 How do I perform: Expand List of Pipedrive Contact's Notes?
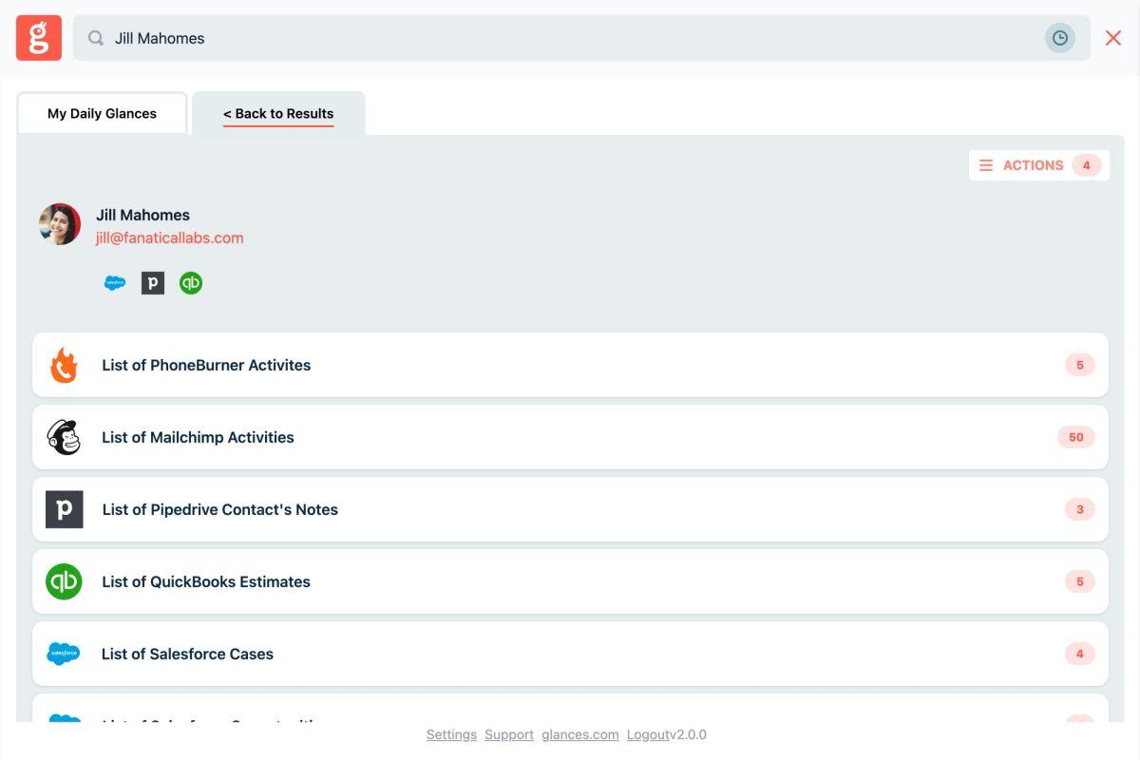(x=570, y=509)
